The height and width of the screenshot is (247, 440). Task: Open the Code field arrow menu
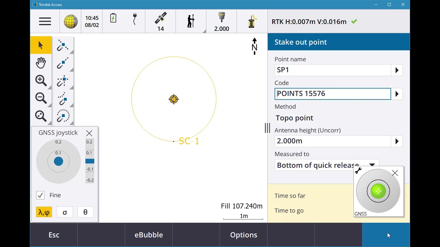[x=397, y=94]
